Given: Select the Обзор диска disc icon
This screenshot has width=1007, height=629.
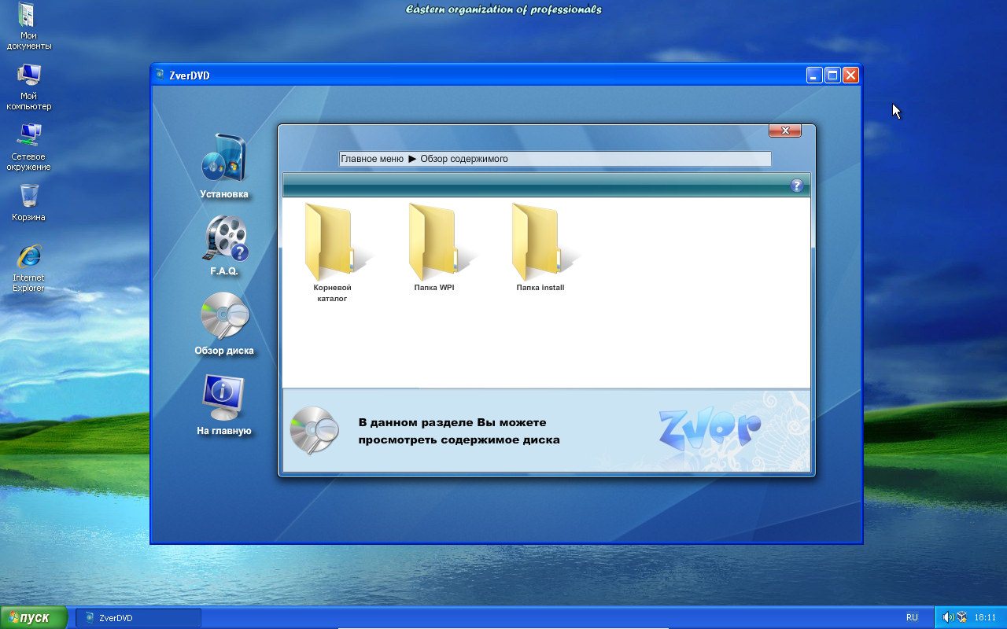Looking at the screenshot, I should click(224, 316).
